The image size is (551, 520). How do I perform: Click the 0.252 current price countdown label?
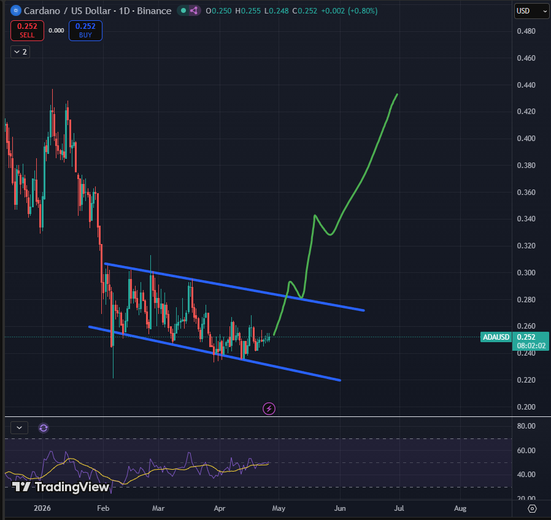[531, 342]
